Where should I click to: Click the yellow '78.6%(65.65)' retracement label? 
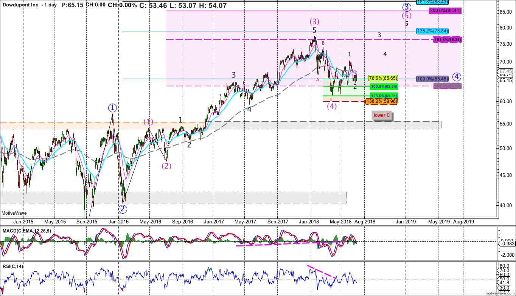coord(383,79)
